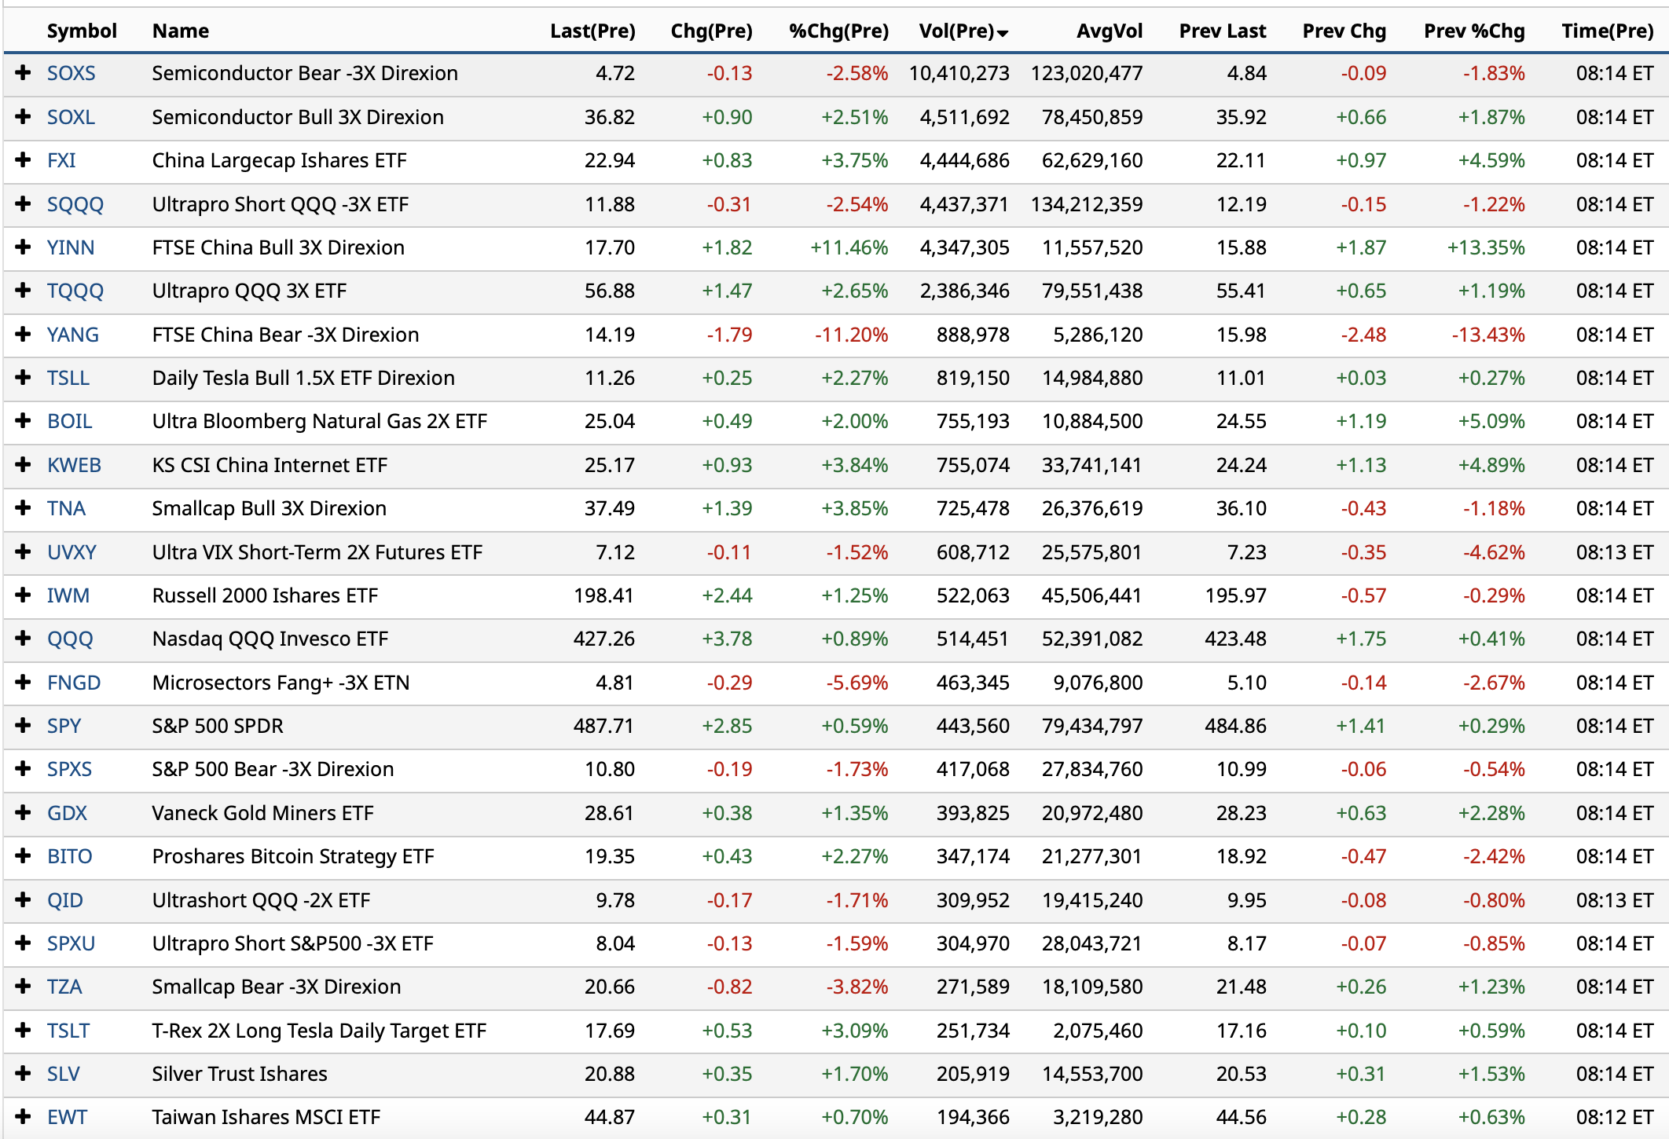Expand the FXI row plus icon
1669x1139 pixels.
24,160
